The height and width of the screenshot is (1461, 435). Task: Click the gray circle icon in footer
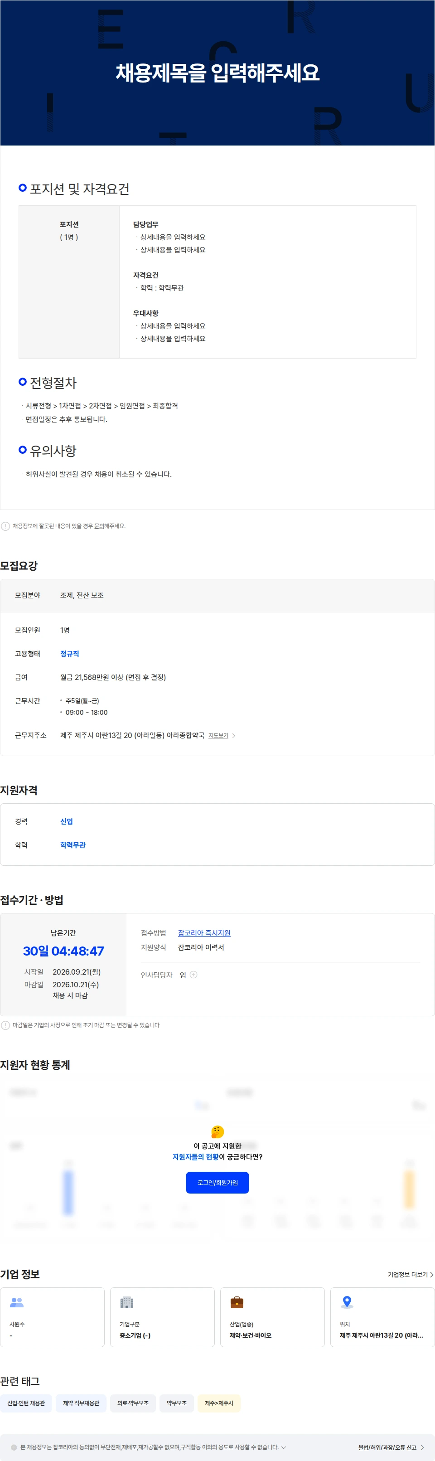[14, 1447]
